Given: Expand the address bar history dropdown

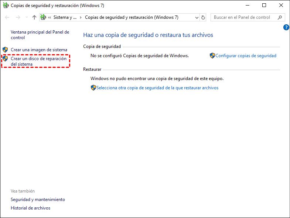Looking at the screenshot, I should point(196,17).
